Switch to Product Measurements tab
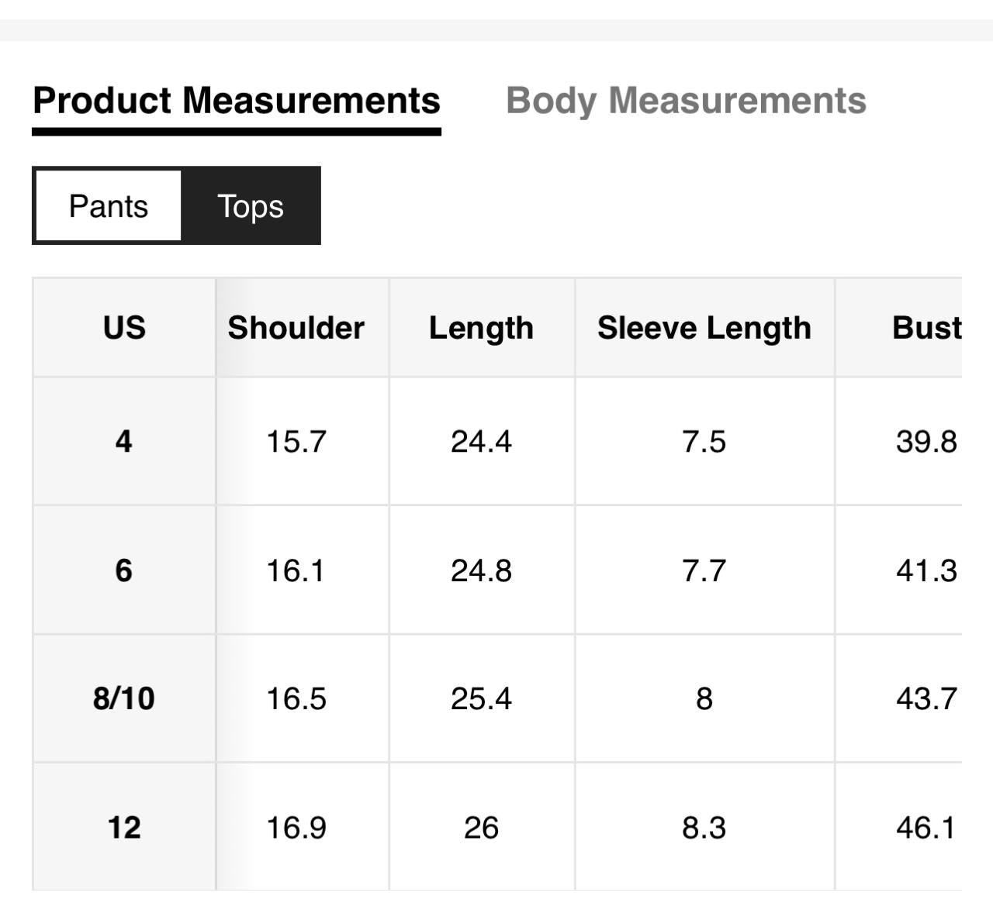This screenshot has height=920, width=993. [237, 102]
